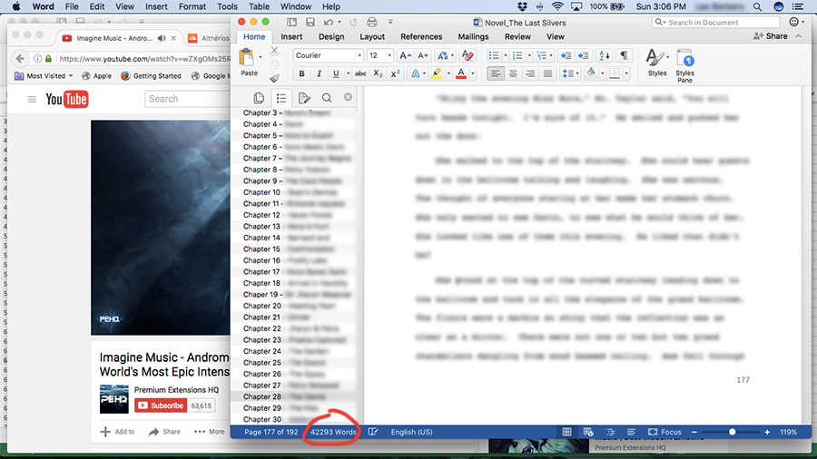Save the document via floppy icon

(310, 23)
